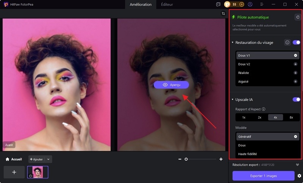Viewport: 303px width, 183px height.
Task: Switch to the Éditeur tab
Action: (167, 5)
